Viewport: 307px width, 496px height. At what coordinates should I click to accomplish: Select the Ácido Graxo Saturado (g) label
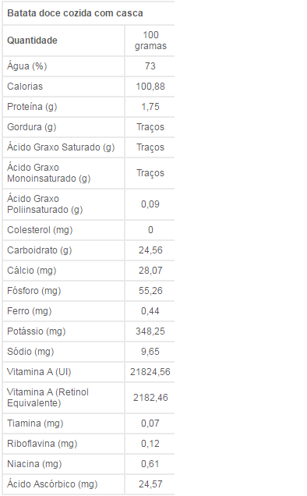[61, 147]
